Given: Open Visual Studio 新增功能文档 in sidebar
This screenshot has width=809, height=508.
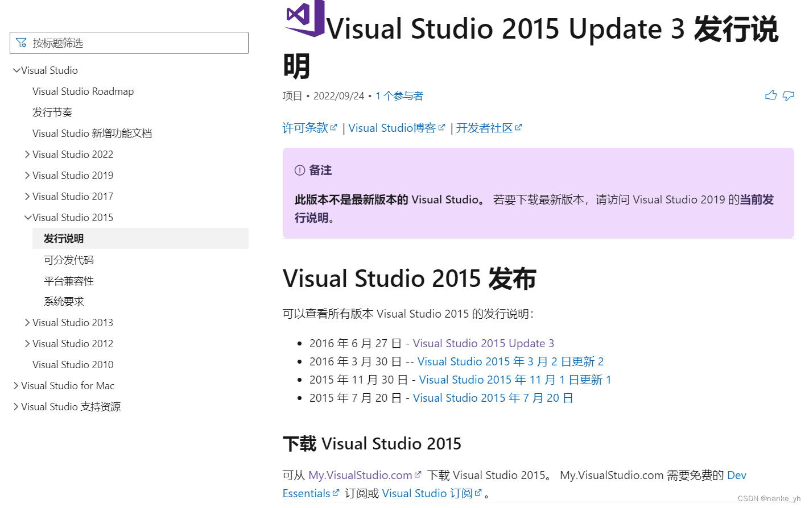Looking at the screenshot, I should click(x=92, y=134).
